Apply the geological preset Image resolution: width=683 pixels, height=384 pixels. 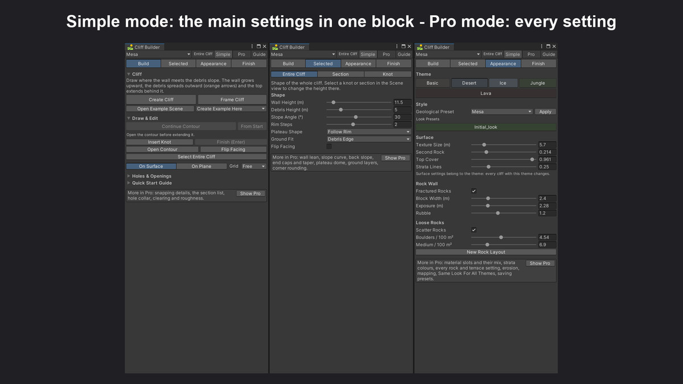tap(545, 112)
